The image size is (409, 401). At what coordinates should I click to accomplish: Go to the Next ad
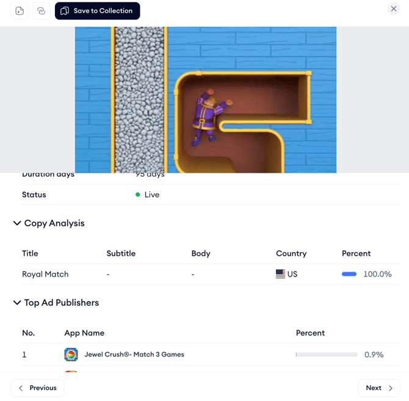tap(379, 388)
